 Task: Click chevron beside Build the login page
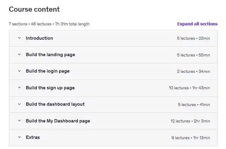point(19,71)
